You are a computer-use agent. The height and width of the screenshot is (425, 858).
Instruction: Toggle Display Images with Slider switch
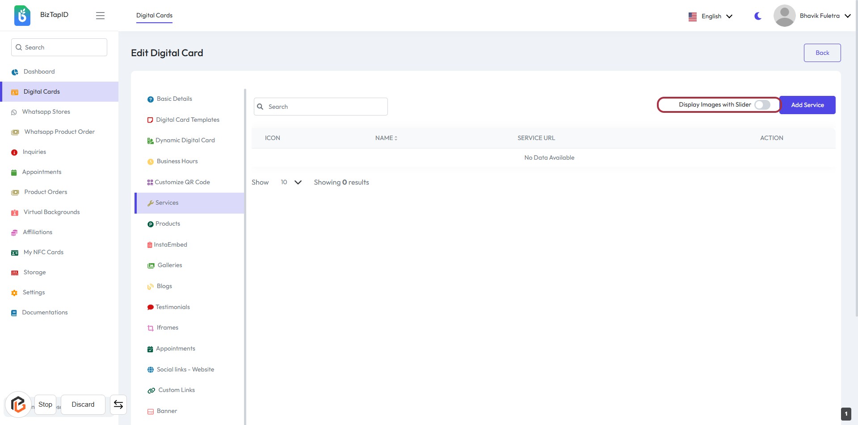pyautogui.click(x=762, y=105)
